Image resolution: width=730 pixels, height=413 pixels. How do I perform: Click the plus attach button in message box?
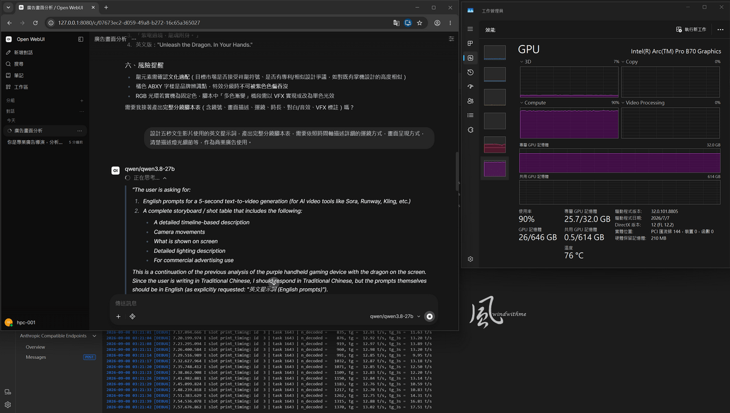tap(119, 316)
